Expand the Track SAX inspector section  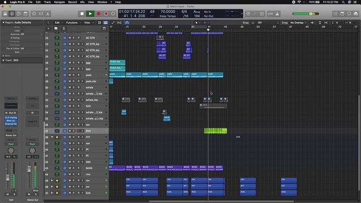click(x=3, y=60)
